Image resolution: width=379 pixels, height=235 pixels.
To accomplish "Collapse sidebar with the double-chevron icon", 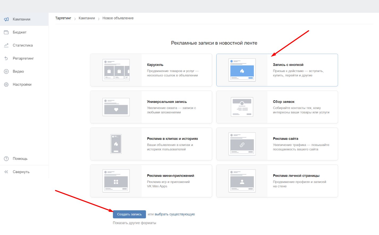I will 6,172.
